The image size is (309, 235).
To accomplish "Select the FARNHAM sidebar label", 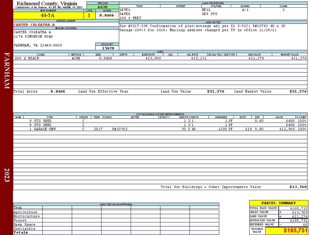I will 7,70.
